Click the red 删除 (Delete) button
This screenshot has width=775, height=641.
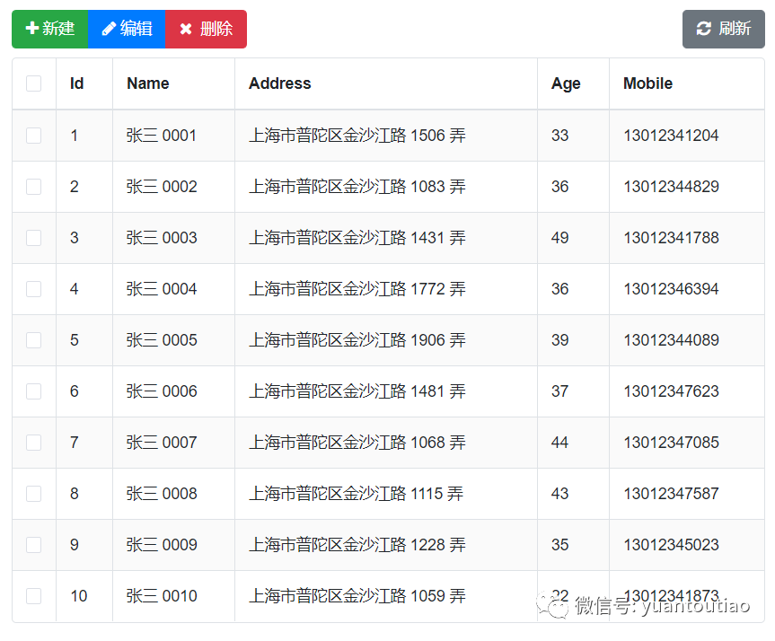207,29
